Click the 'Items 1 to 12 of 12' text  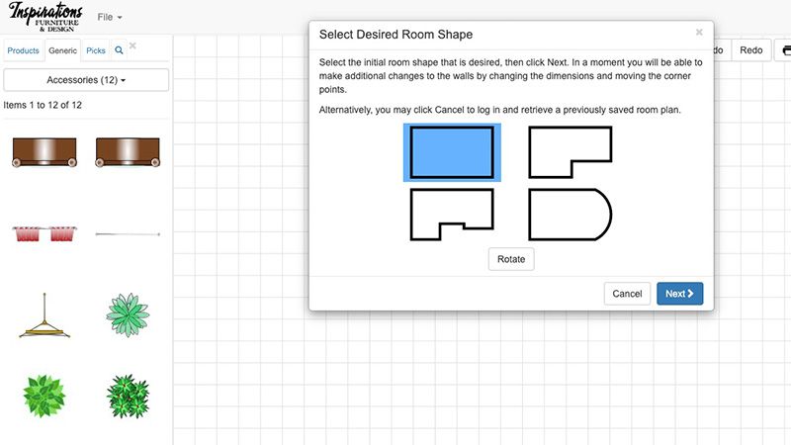click(x=43, y=105)
